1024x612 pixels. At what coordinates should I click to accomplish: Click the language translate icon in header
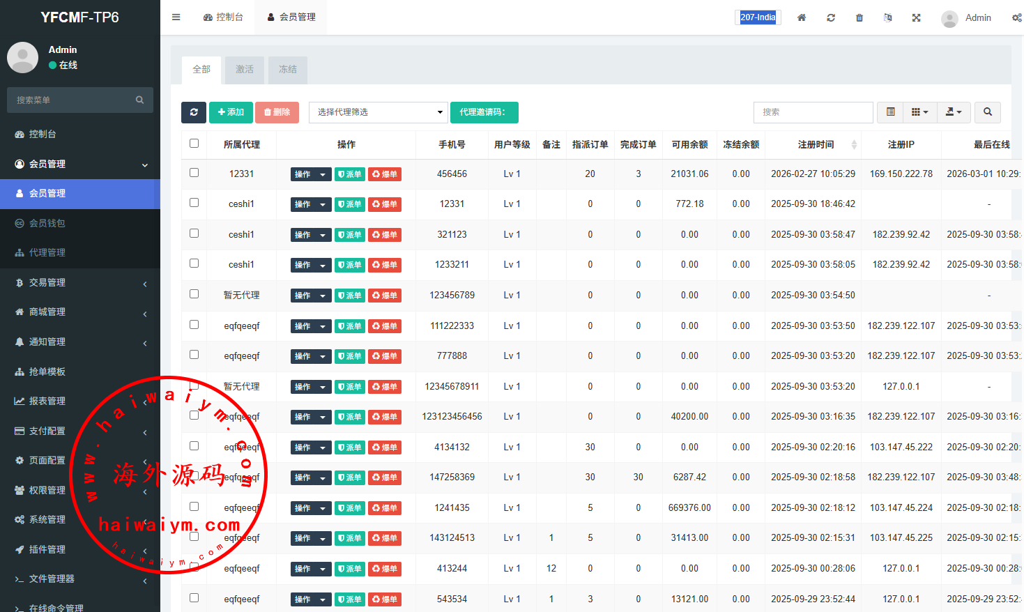[887, 17]
